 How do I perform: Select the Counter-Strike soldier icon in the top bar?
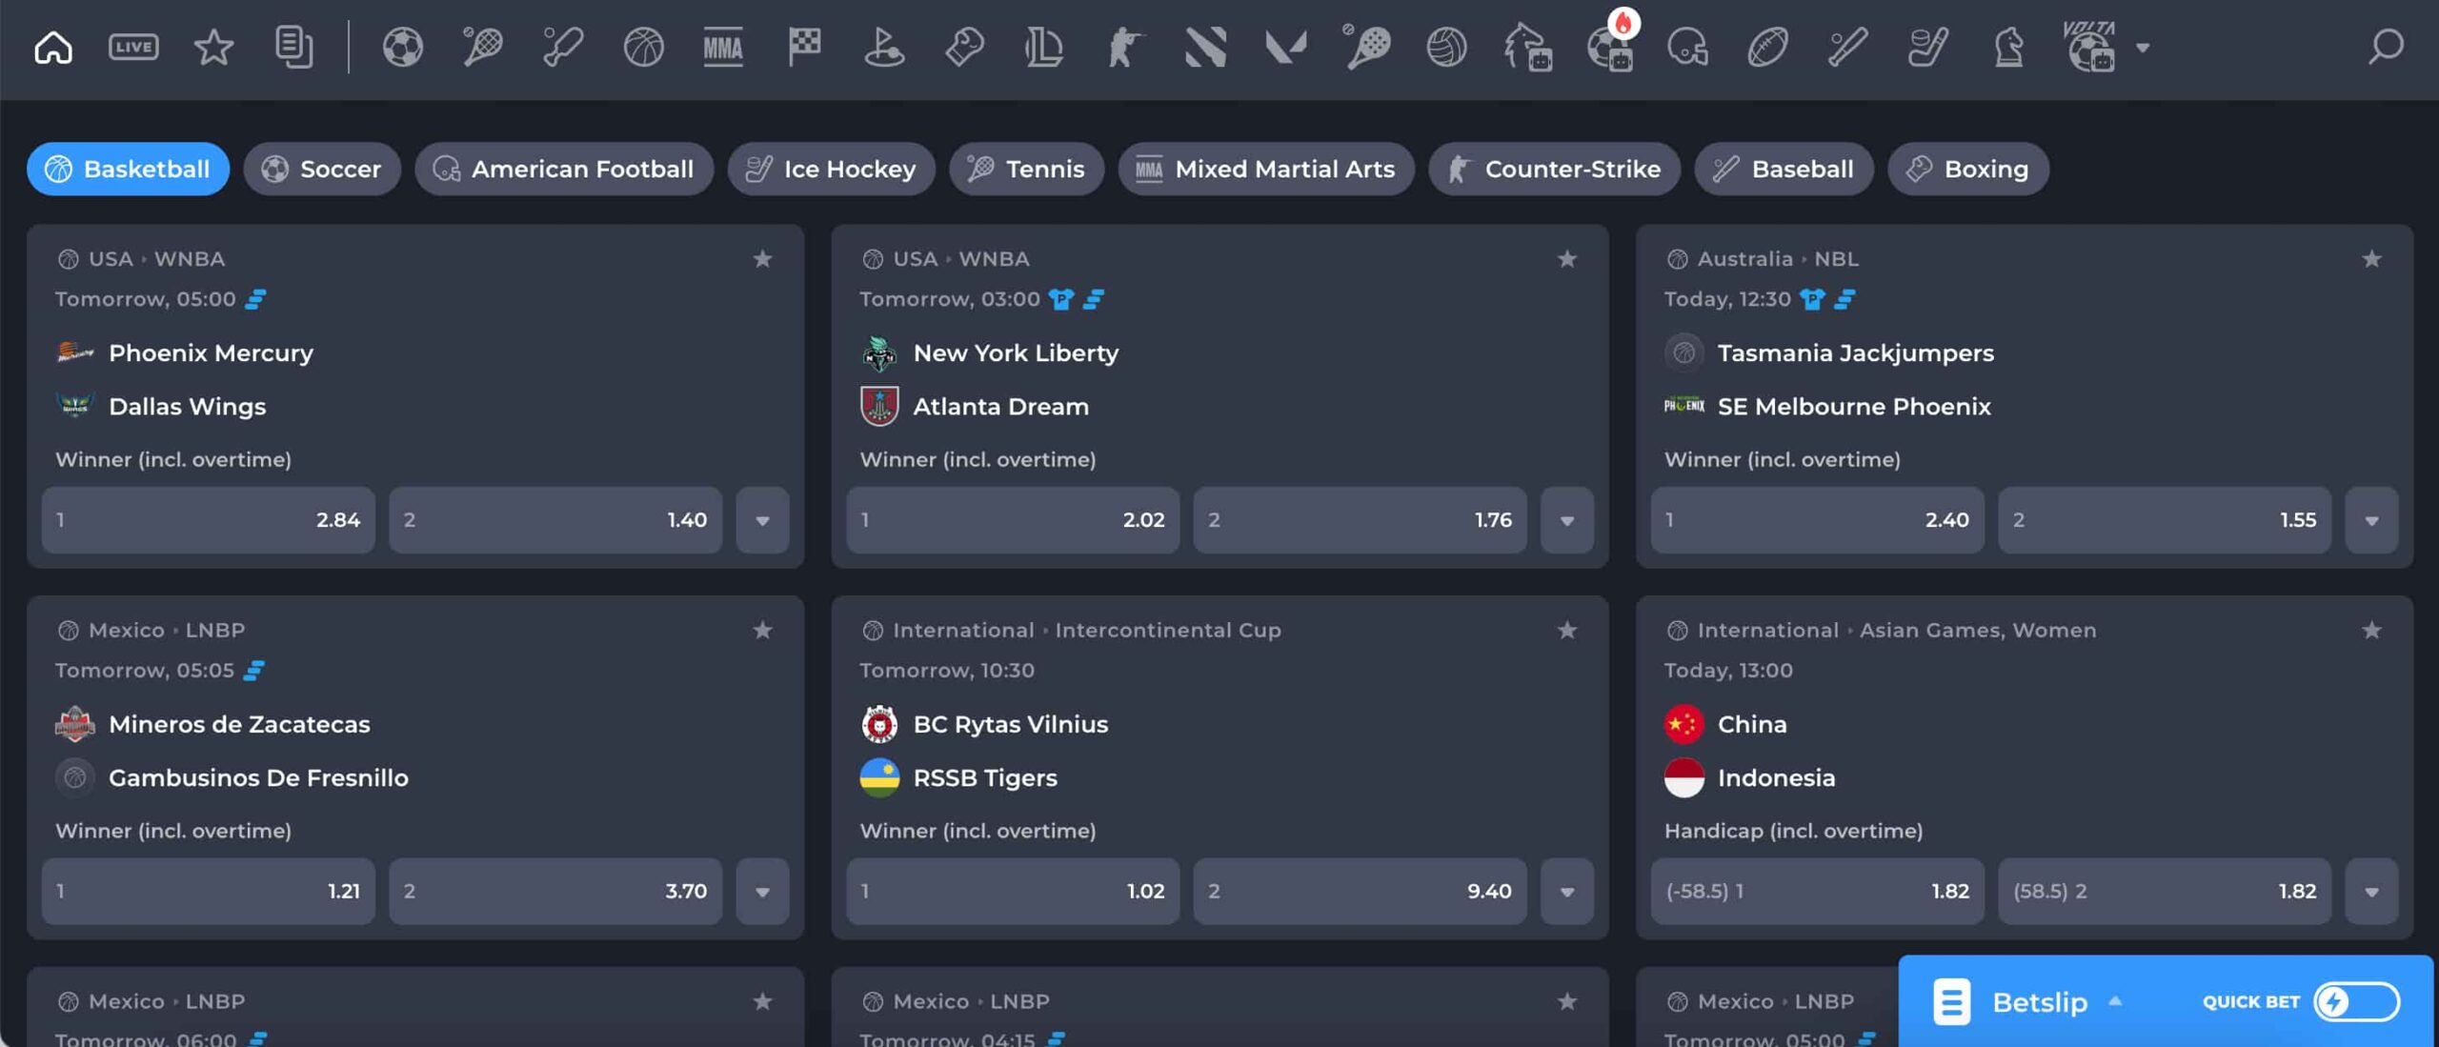point(1124,47)
